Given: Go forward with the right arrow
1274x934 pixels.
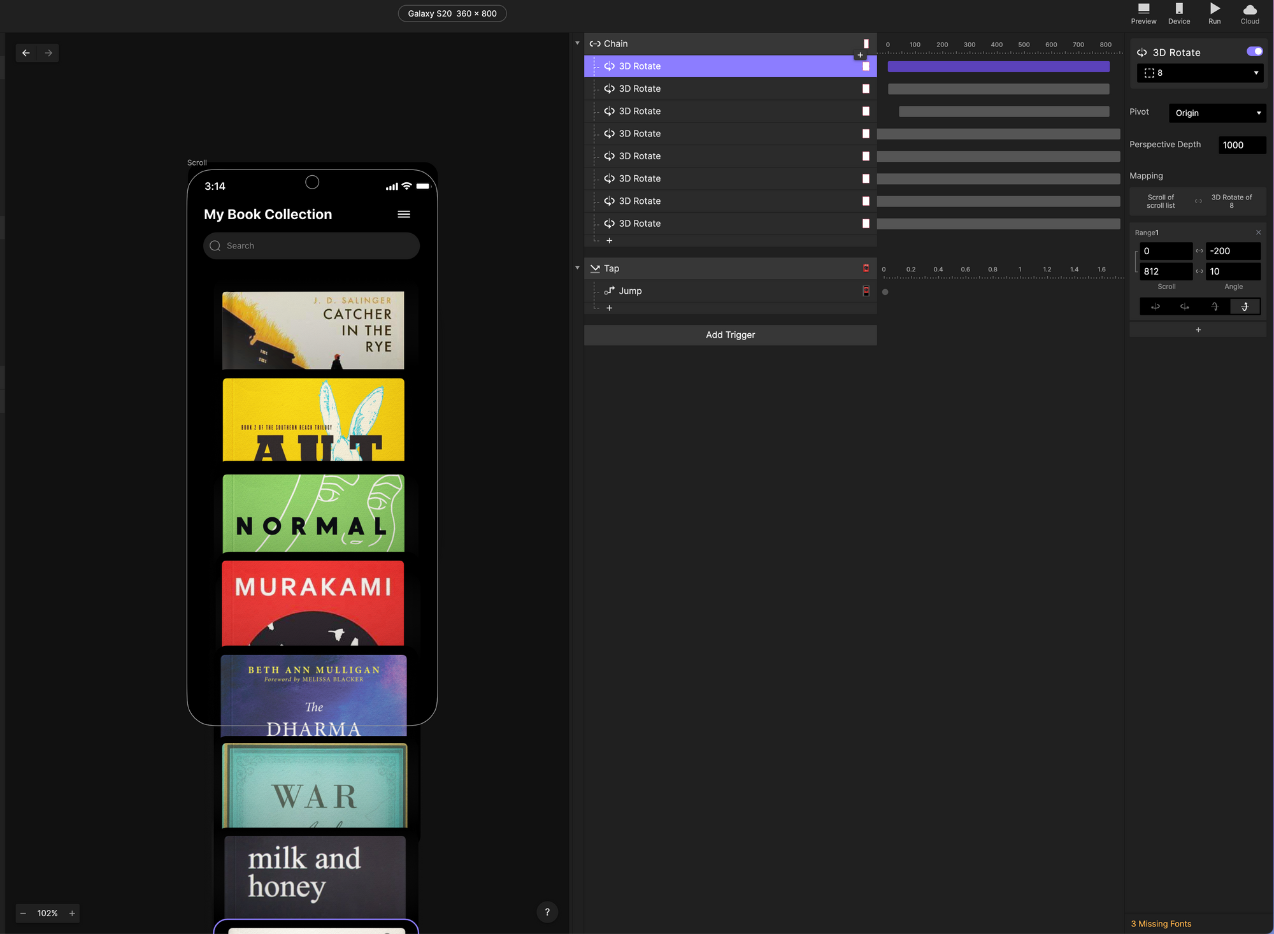Looking at the screenshot, I should pos(48,53).
